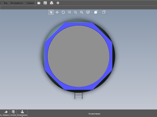The height and width of the screenshot is (117, 157).
Task: Expand the view orientation dropdown arrow
Action: point(108,12)
